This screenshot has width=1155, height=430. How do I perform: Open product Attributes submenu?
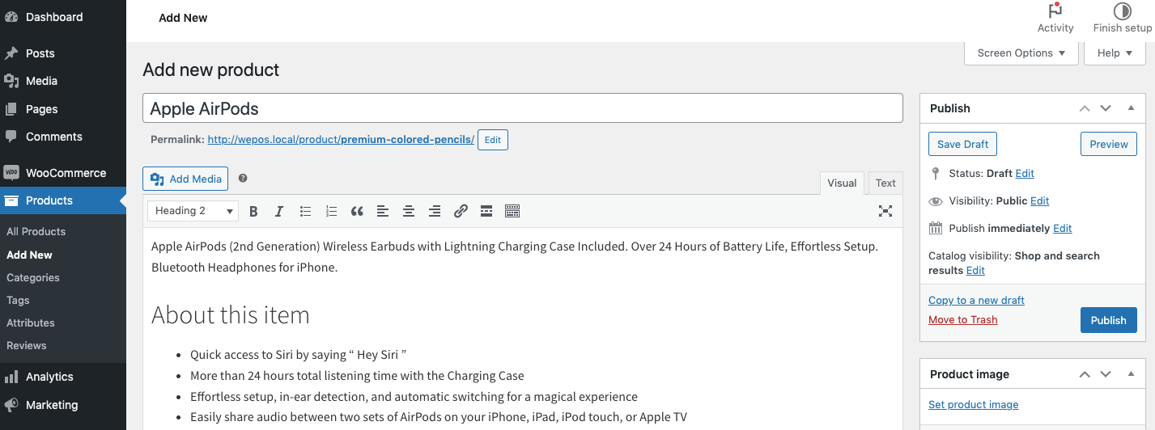(x=31, y=322)
